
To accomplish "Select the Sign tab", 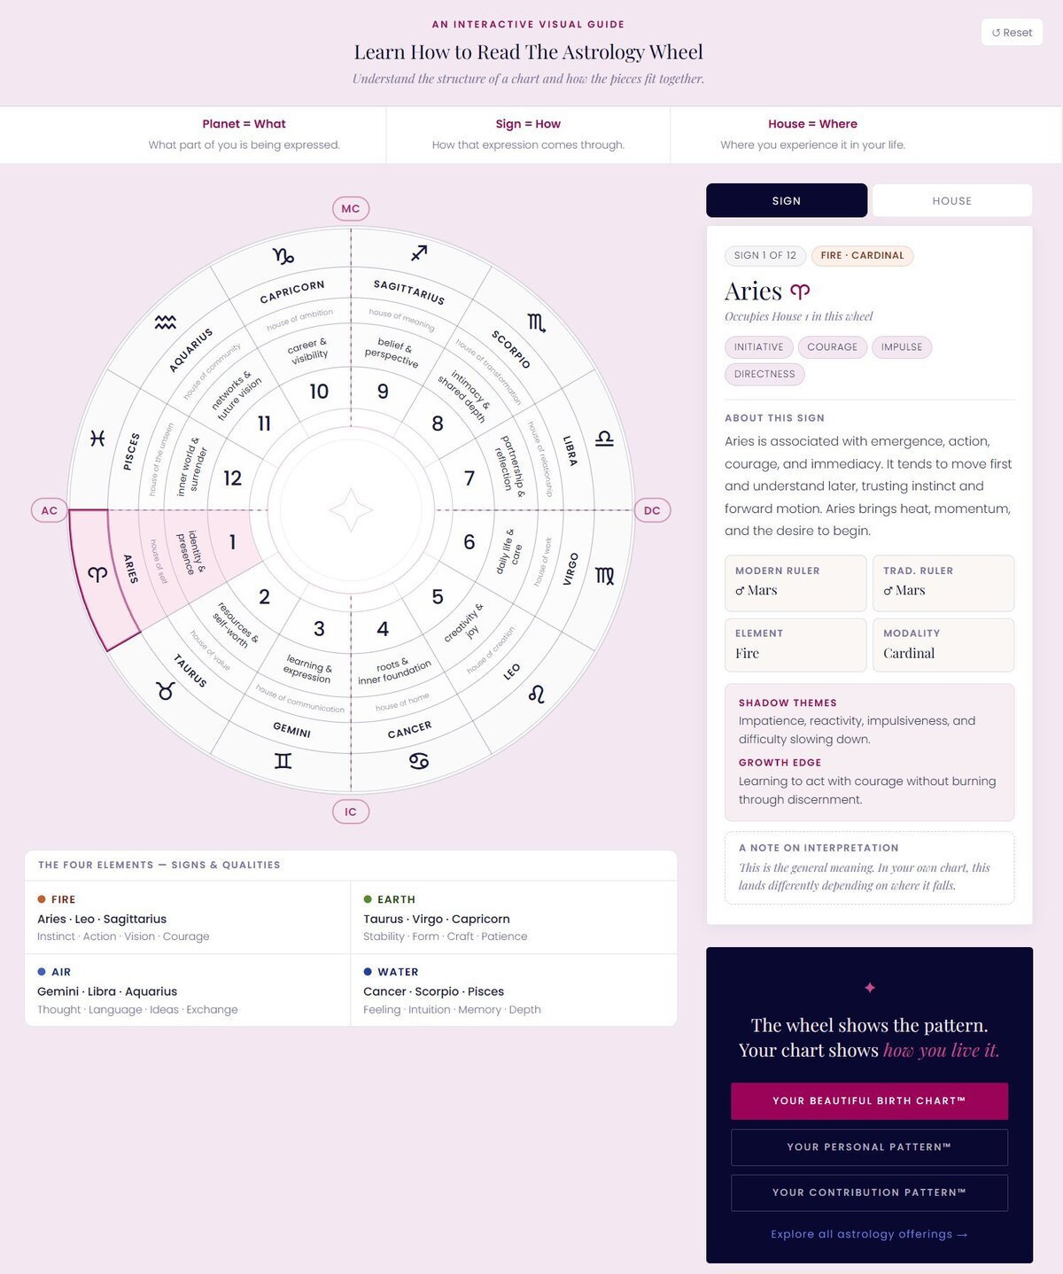I will (786, 201).
